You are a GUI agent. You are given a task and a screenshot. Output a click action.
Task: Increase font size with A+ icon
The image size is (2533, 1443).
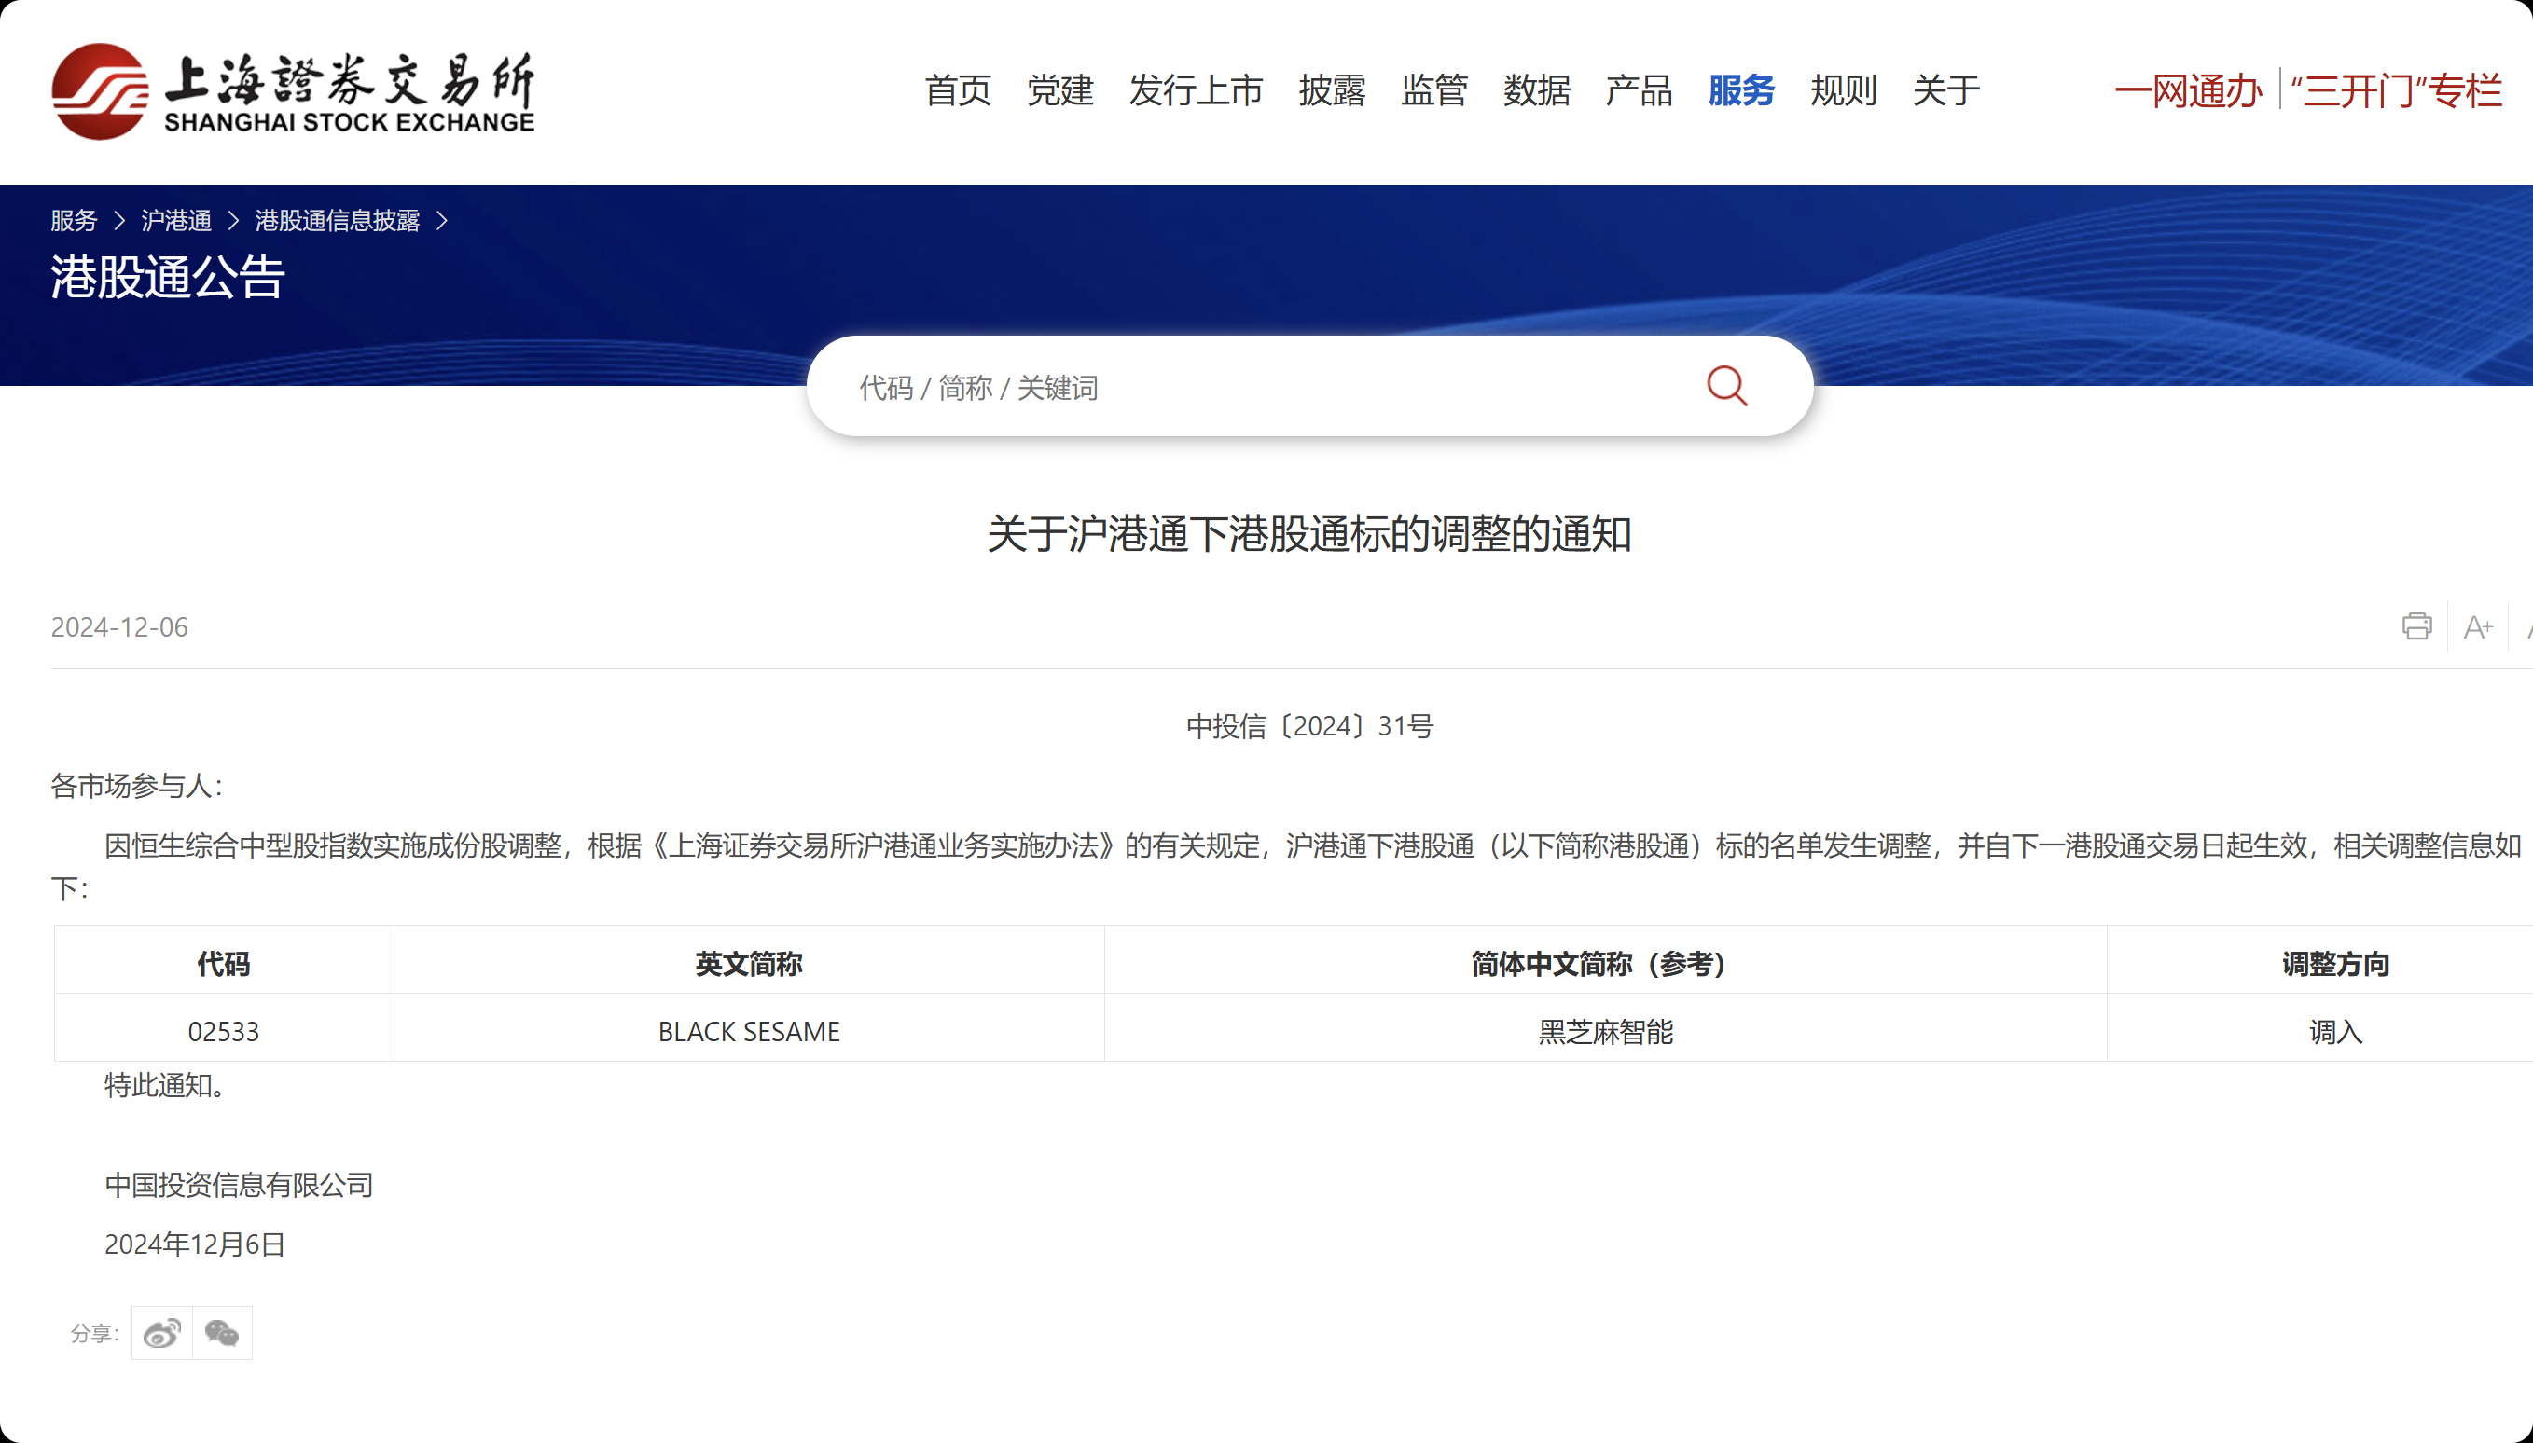click(2477, 626)
